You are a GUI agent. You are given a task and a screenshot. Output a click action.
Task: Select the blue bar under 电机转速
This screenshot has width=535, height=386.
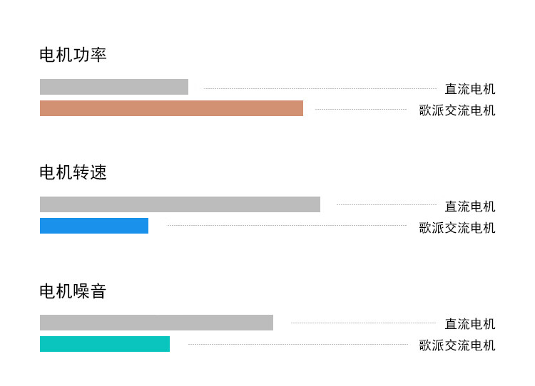coord(94,226)
